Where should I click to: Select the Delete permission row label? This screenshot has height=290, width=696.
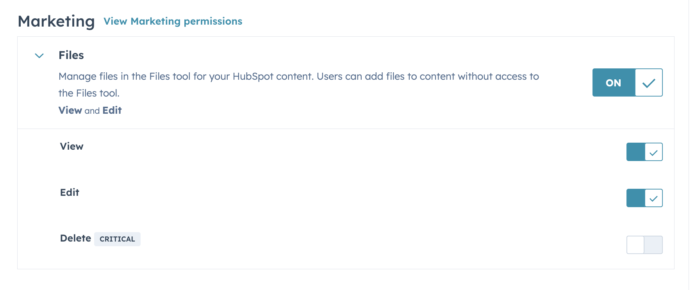click(x=75, y=238)
